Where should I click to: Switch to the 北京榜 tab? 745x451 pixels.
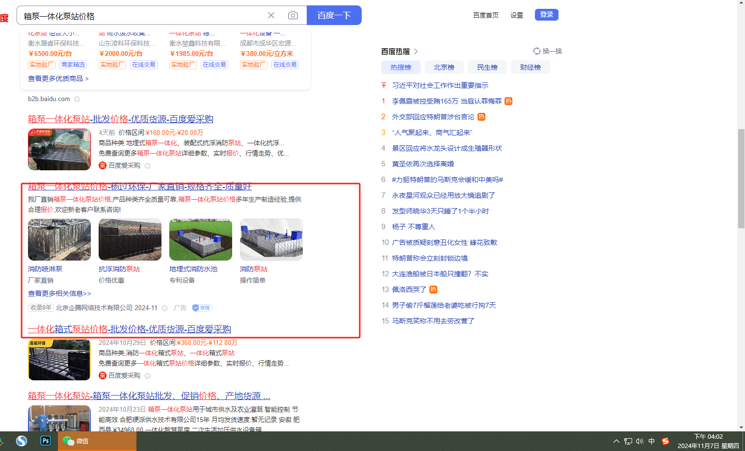click(x=444, y=67)
